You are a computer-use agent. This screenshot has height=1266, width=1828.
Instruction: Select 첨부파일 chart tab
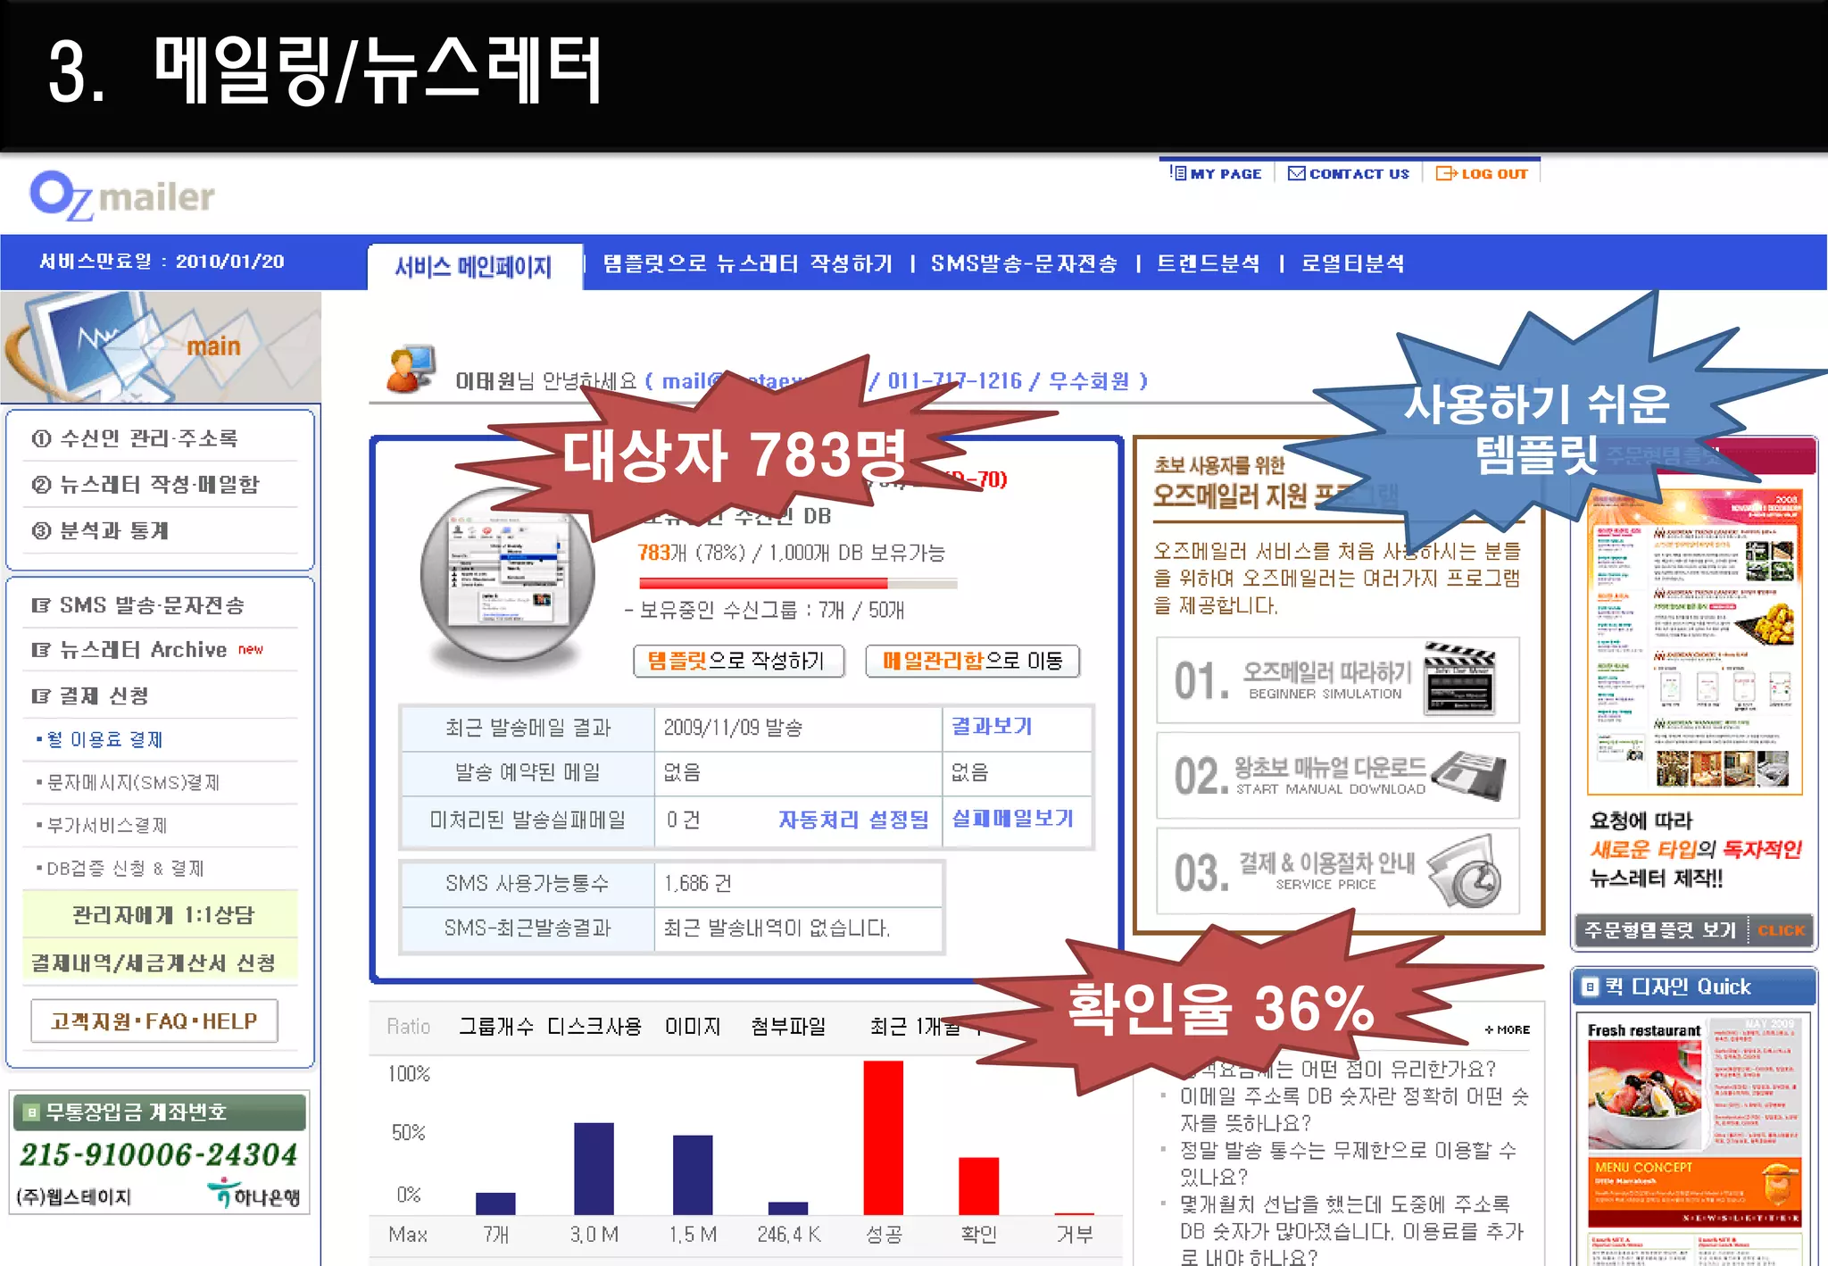788,1027
